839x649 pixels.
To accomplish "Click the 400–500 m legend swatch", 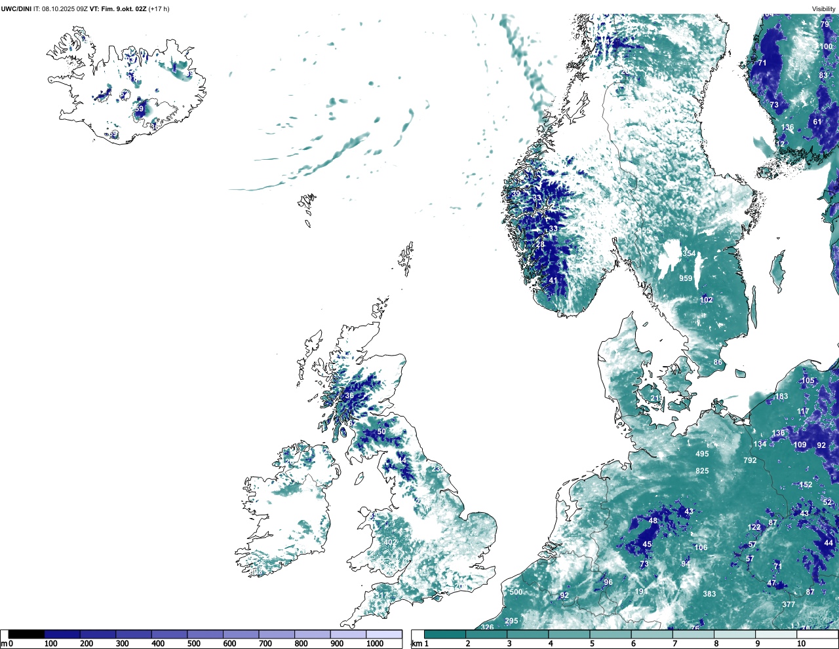I will coord(169,634).
